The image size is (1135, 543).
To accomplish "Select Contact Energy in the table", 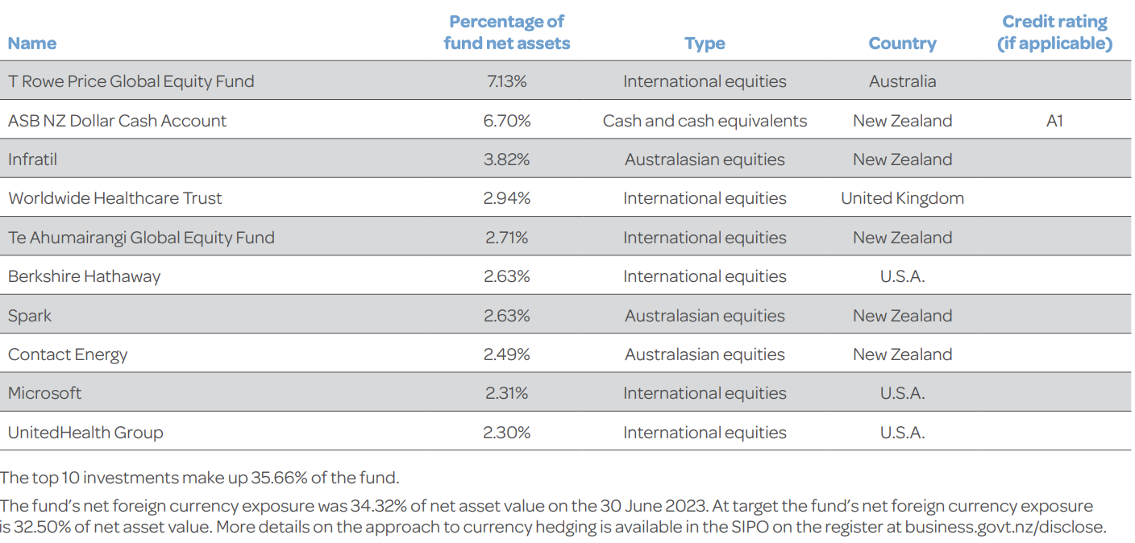I will (x=68, y=354).
